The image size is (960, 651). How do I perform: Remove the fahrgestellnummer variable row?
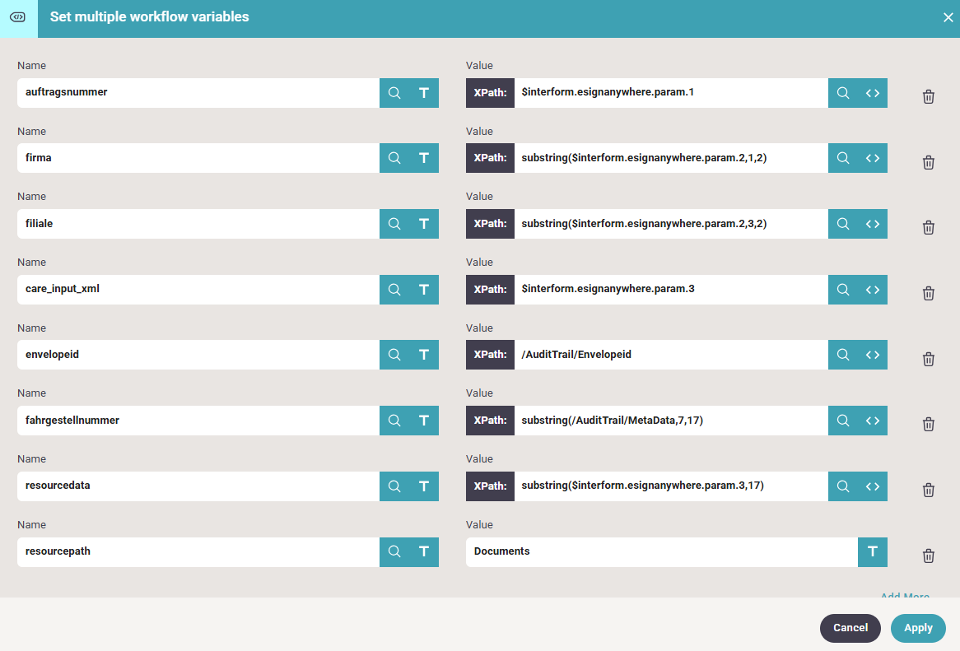(928, 424)
